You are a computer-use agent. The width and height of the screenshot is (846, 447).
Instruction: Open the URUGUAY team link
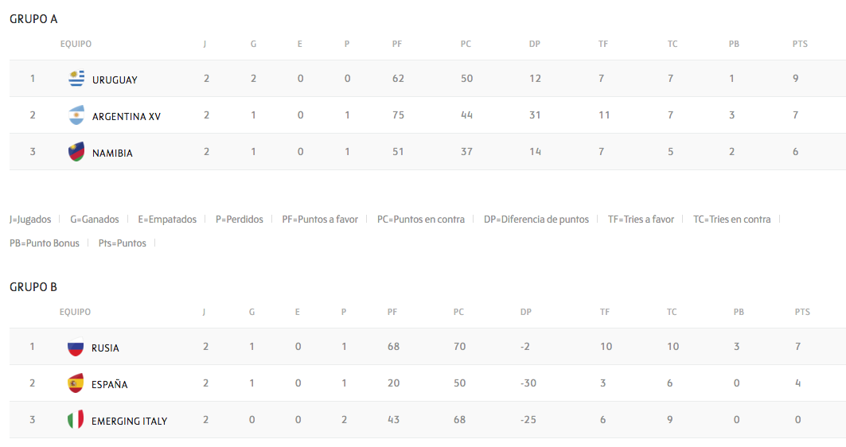115,80
